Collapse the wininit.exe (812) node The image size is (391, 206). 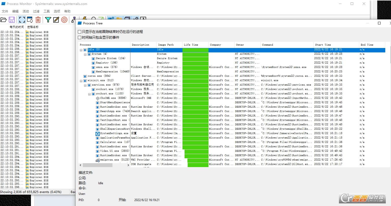[81, 81]
